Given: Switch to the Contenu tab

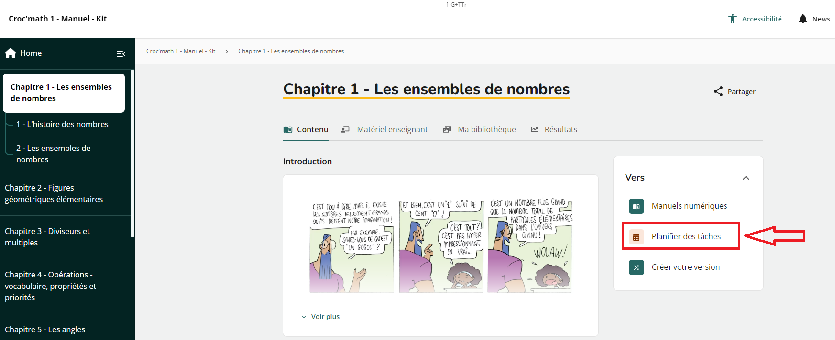Looking at the screenshot, I should point(306,129).
